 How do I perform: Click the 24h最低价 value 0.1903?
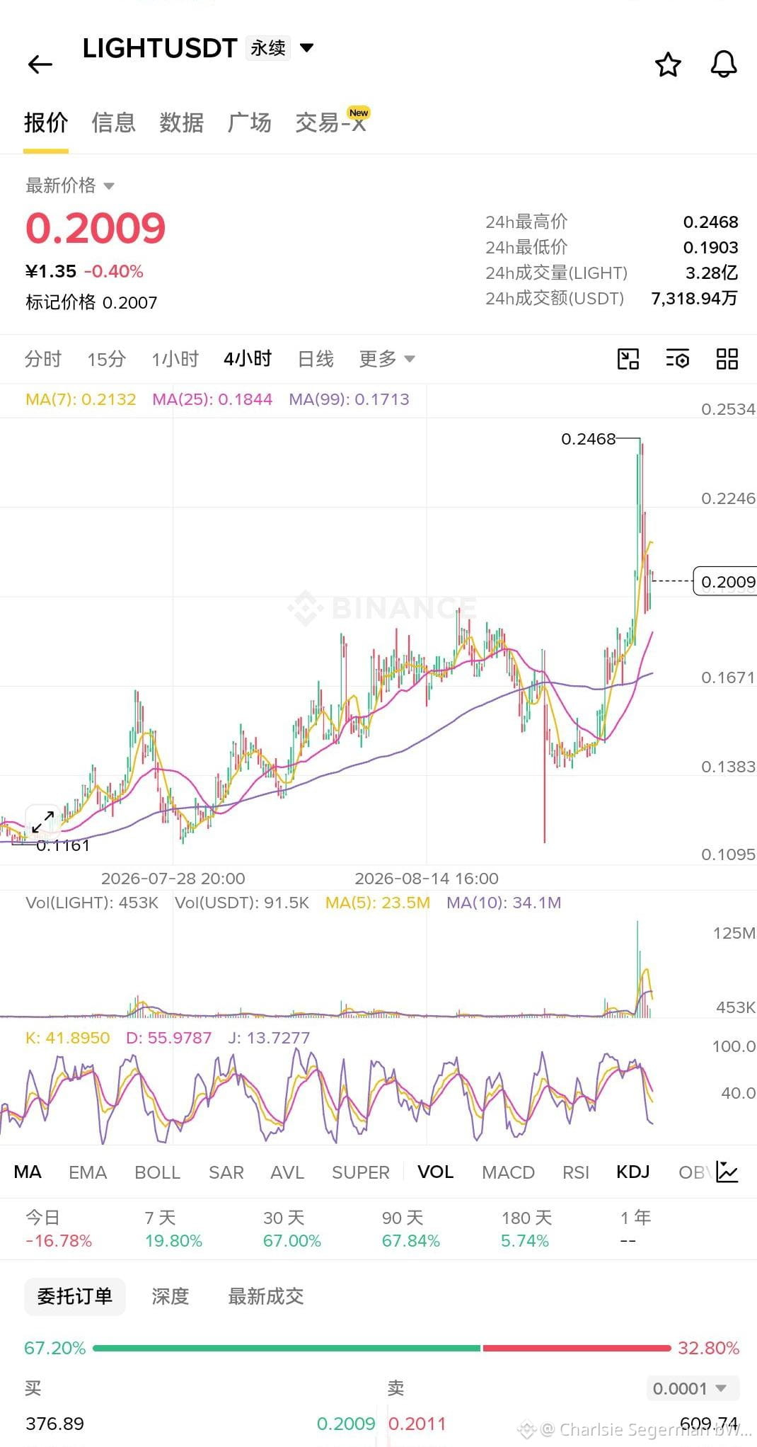pyautogui.click(x=710, y=247)
